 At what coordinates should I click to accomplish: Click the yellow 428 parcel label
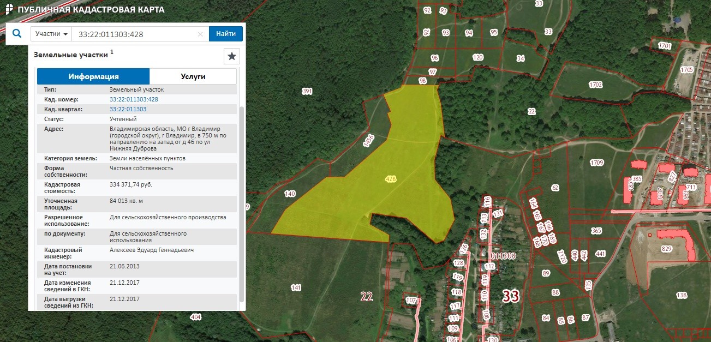[391, 179]
